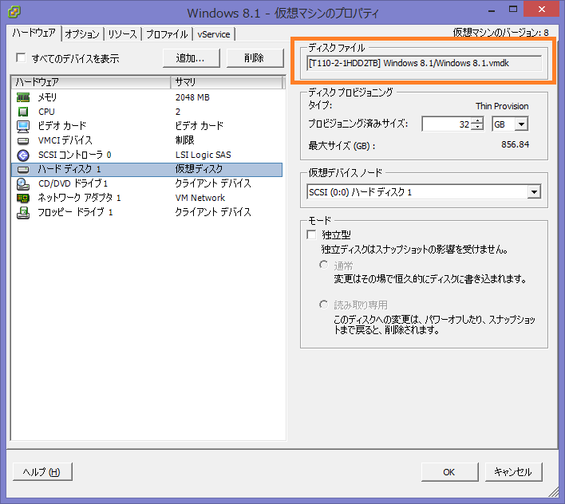Viewport: 565px width, 504px height.
Task: Select the VMCI デバイス row label
Action: tap(65, 140)
